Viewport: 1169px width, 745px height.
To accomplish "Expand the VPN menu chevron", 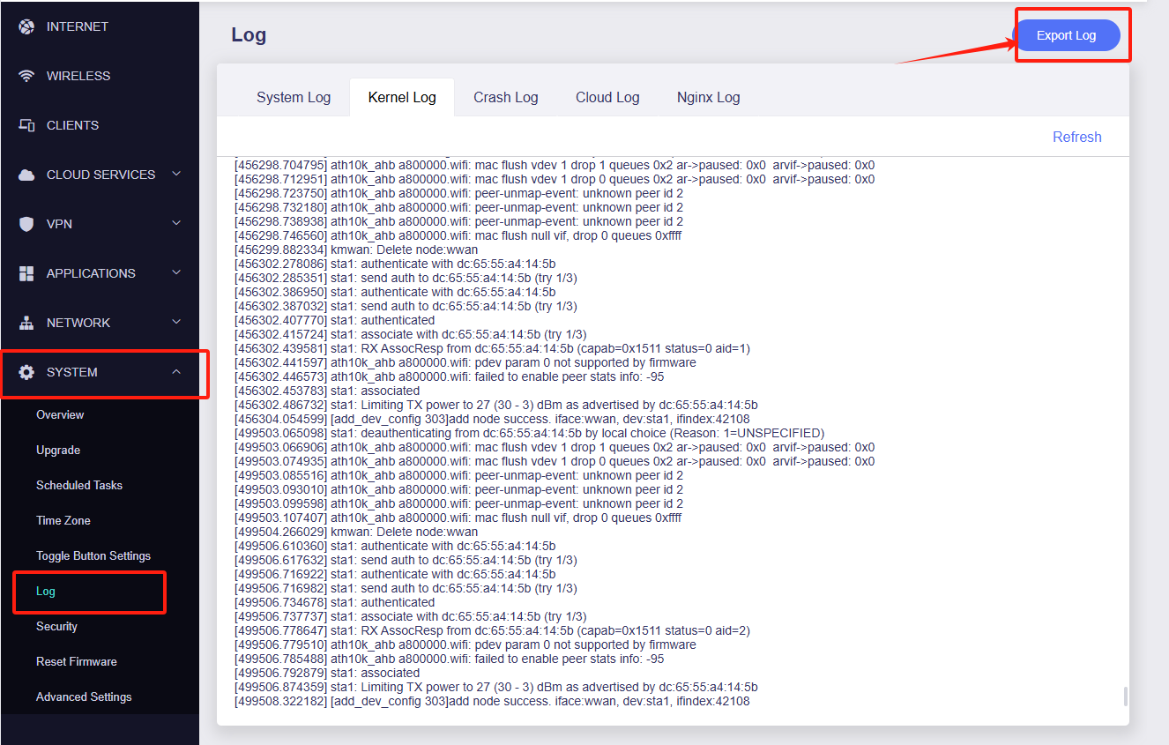I will pos(176,223).
